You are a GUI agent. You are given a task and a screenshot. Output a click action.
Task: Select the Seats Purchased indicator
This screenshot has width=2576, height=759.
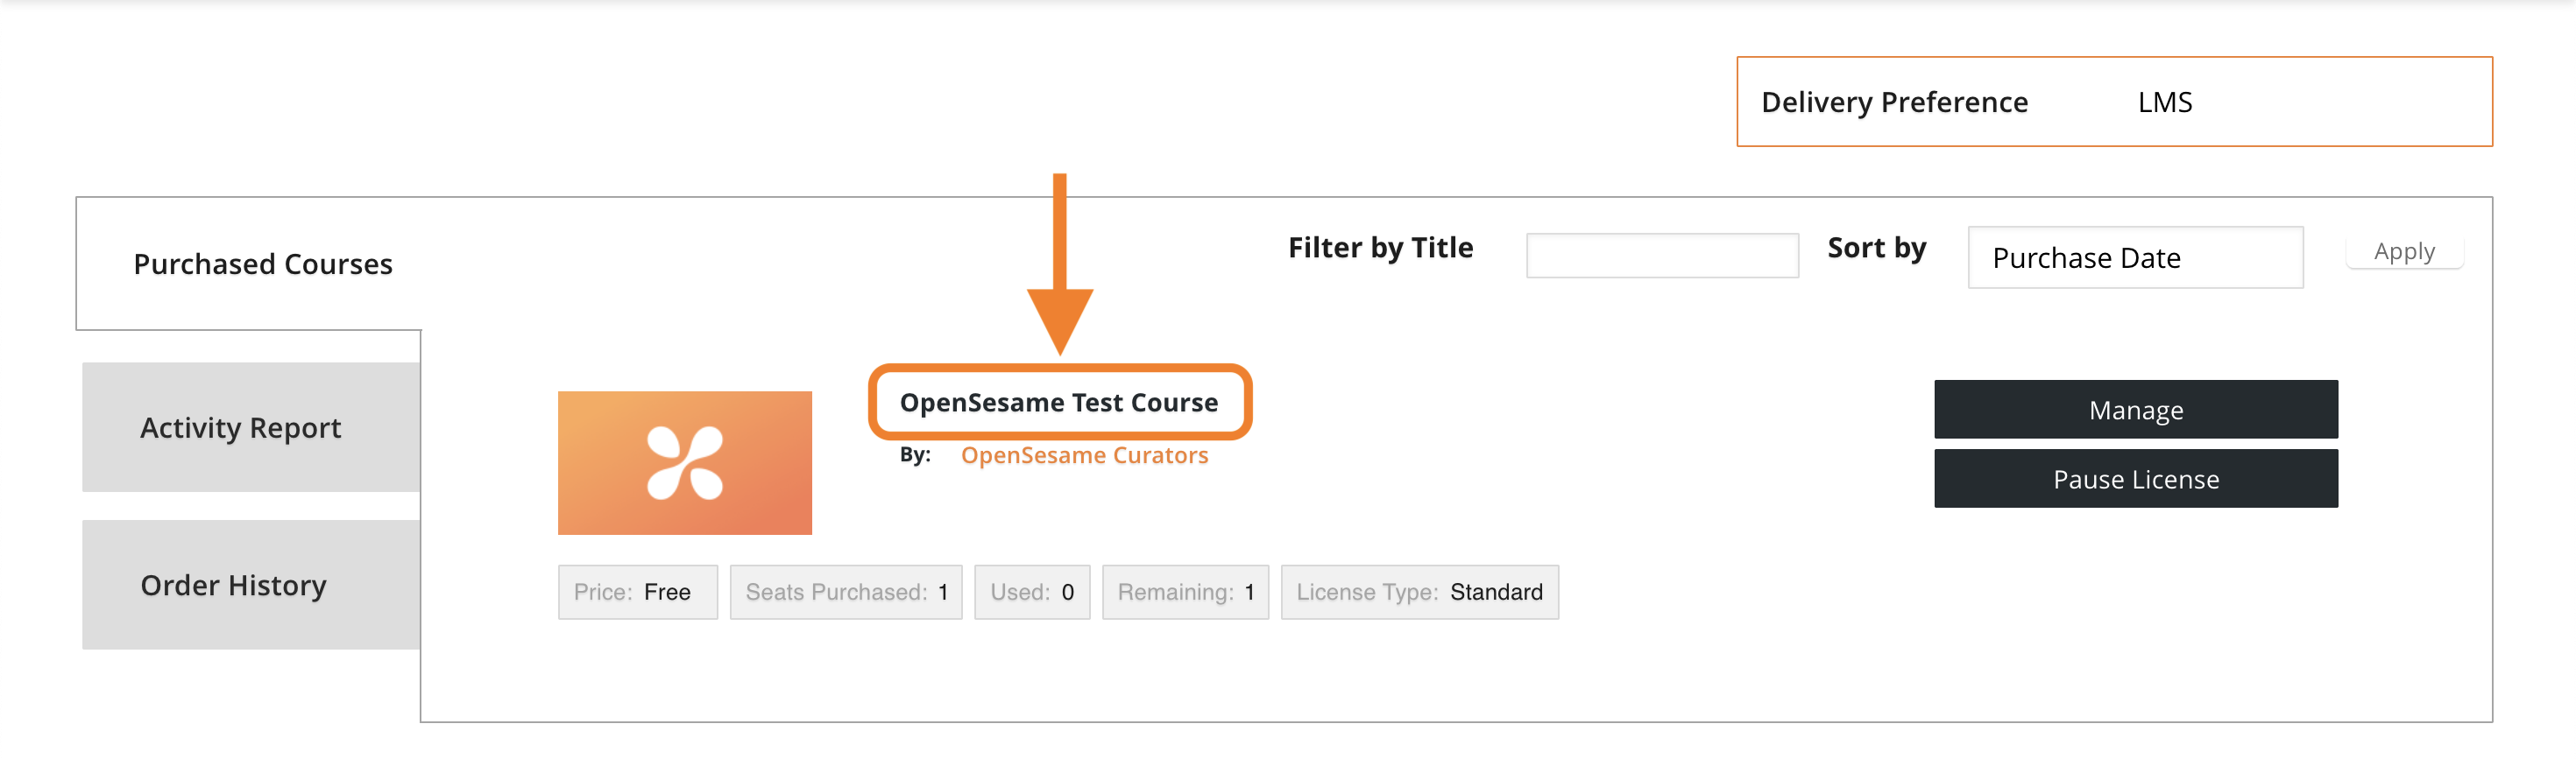coord(845,591)
